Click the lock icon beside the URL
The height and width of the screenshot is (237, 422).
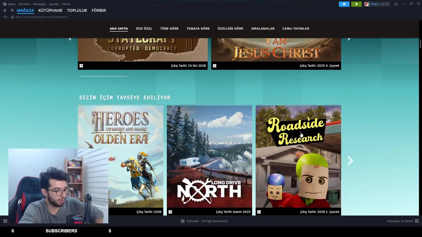[x=13, y=17]
